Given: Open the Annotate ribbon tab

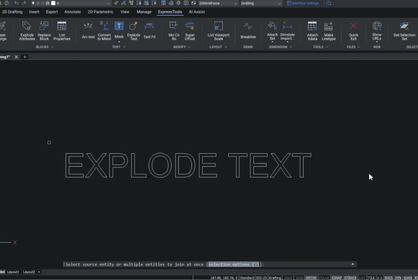Looking at the screenshot, I should [73, 11].
